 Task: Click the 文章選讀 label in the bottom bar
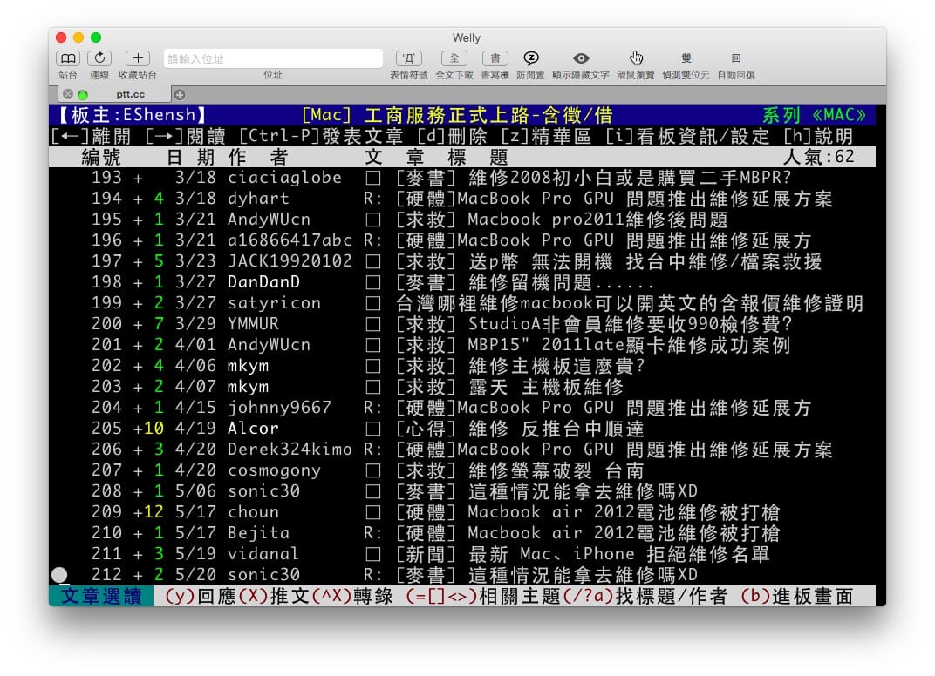pos(100,597)
